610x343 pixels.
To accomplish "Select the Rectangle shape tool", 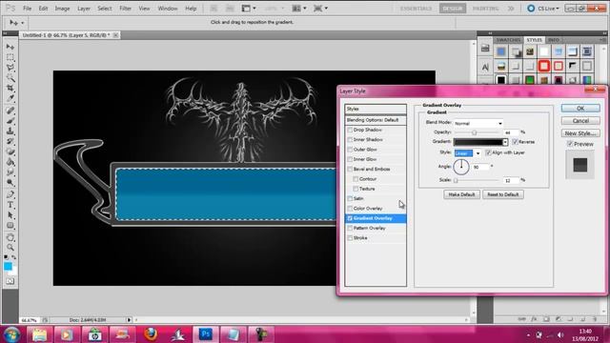I will coord(10,226).
